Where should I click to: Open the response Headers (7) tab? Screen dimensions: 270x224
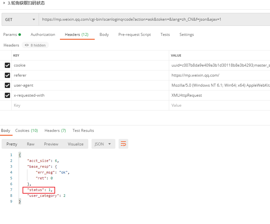click(55, 131)
